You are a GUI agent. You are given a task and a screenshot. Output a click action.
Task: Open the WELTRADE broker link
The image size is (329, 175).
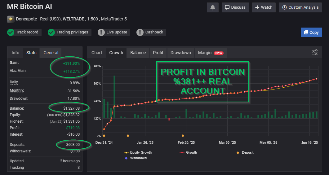click(x=73, y=19)
